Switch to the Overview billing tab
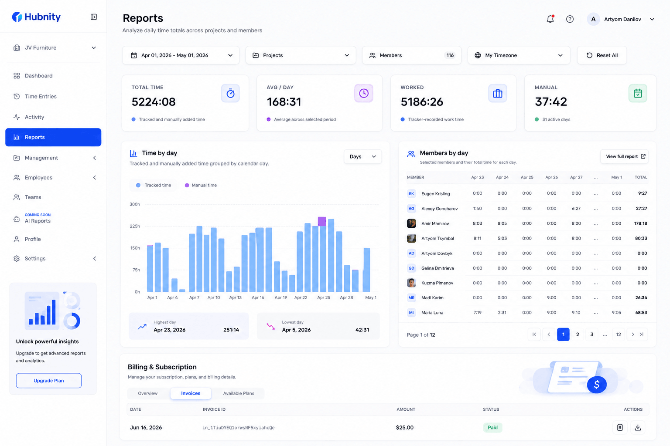This screenshot has height=446, width=670. click(148, 394)
